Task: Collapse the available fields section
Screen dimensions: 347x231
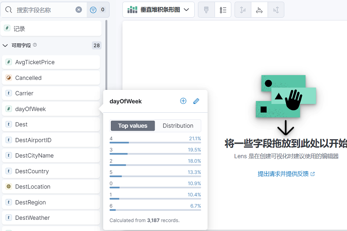Action: point(5,45)
